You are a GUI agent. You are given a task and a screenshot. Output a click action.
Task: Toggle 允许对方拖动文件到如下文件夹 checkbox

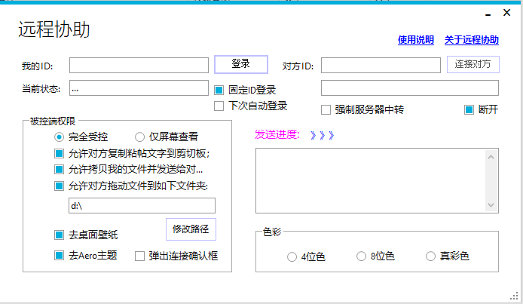(59, 186)
